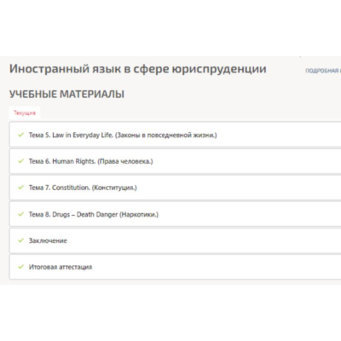
Task: Click the УЧЕБНЫЕ МАТЕРИАЛЫ heading
Action: click(x=66, y=94)
